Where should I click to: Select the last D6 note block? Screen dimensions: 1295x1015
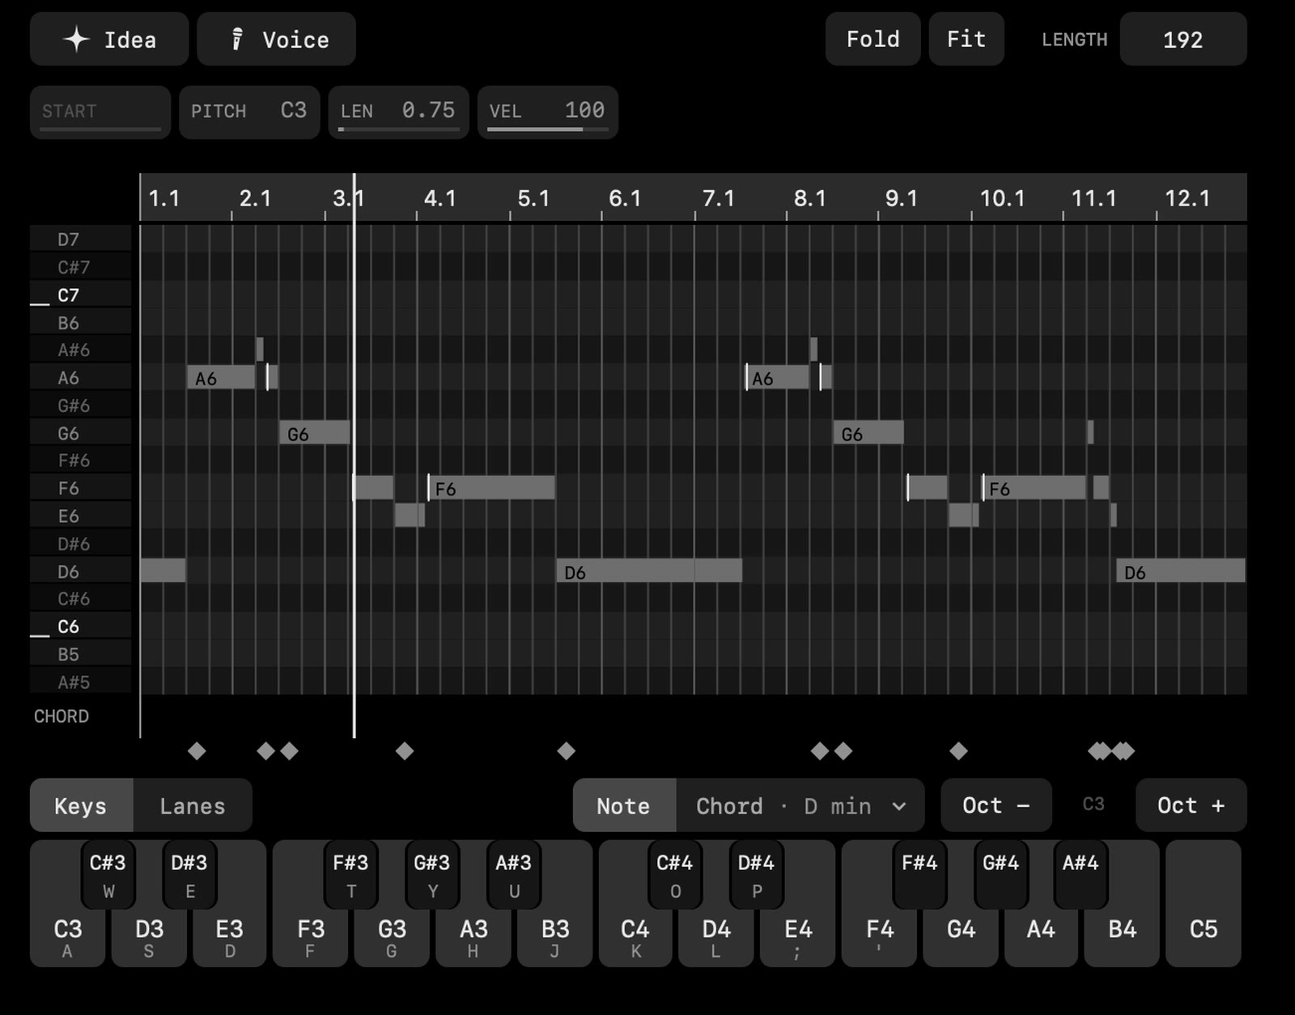tap(1181, 571)
